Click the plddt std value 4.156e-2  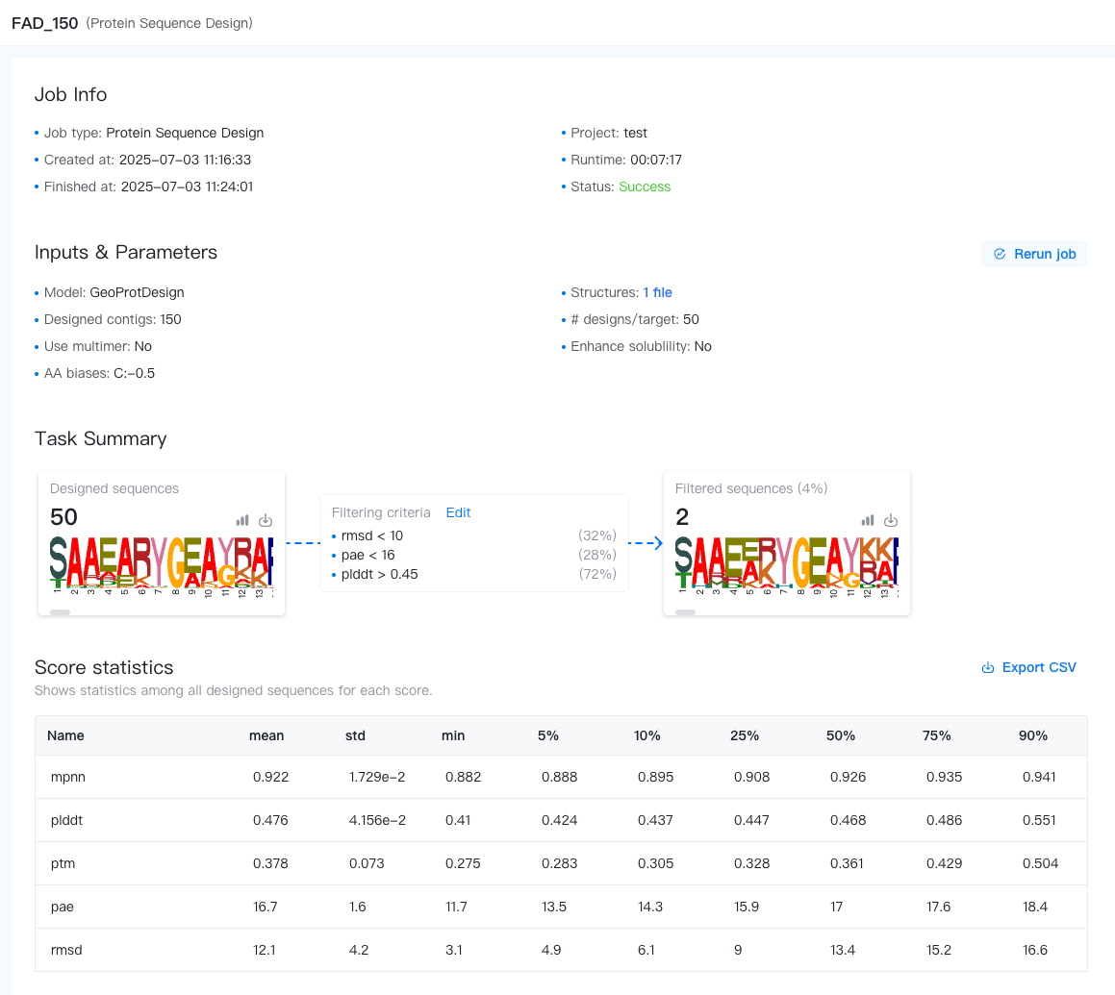[x=377, y=820]
